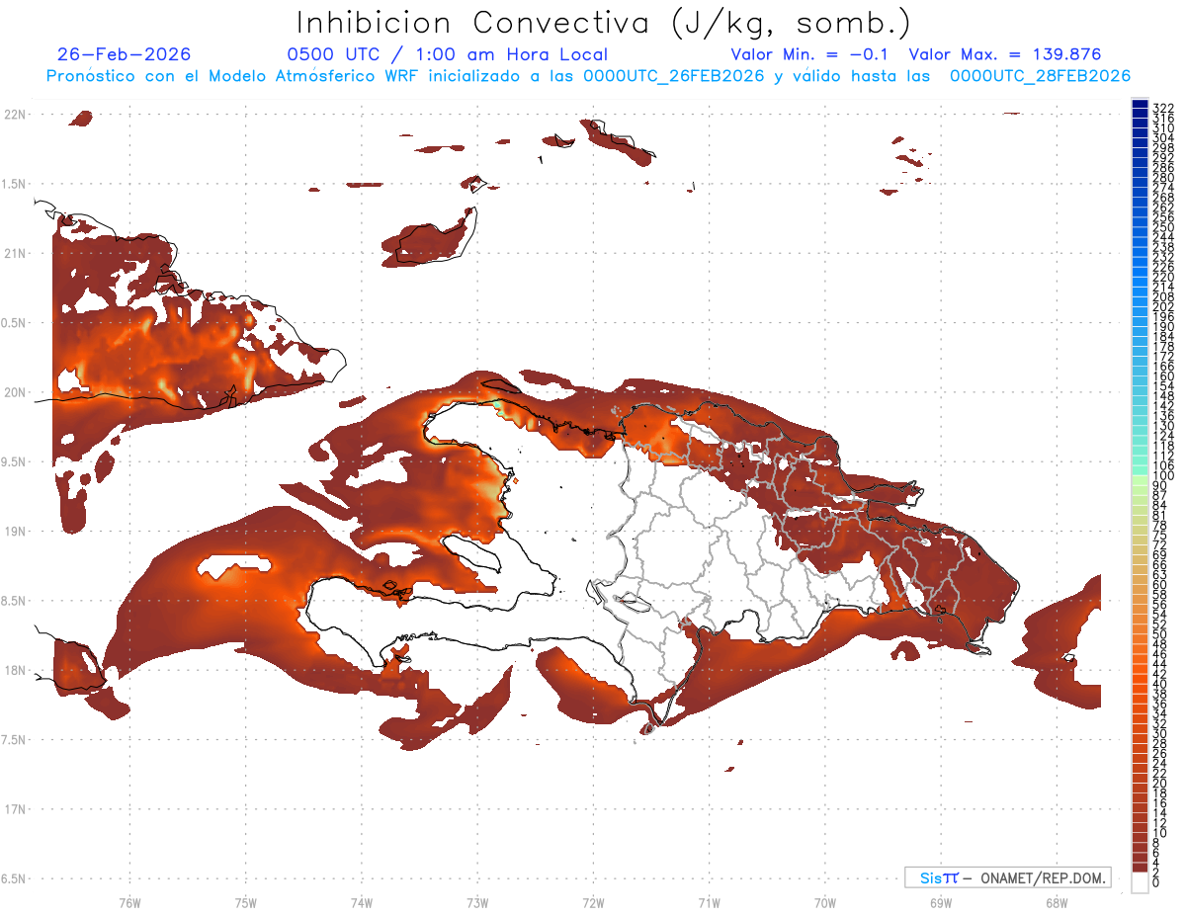
Task: Click the colorbar value label '202'
Action: pyautogui.click(x=1163, y=306)
